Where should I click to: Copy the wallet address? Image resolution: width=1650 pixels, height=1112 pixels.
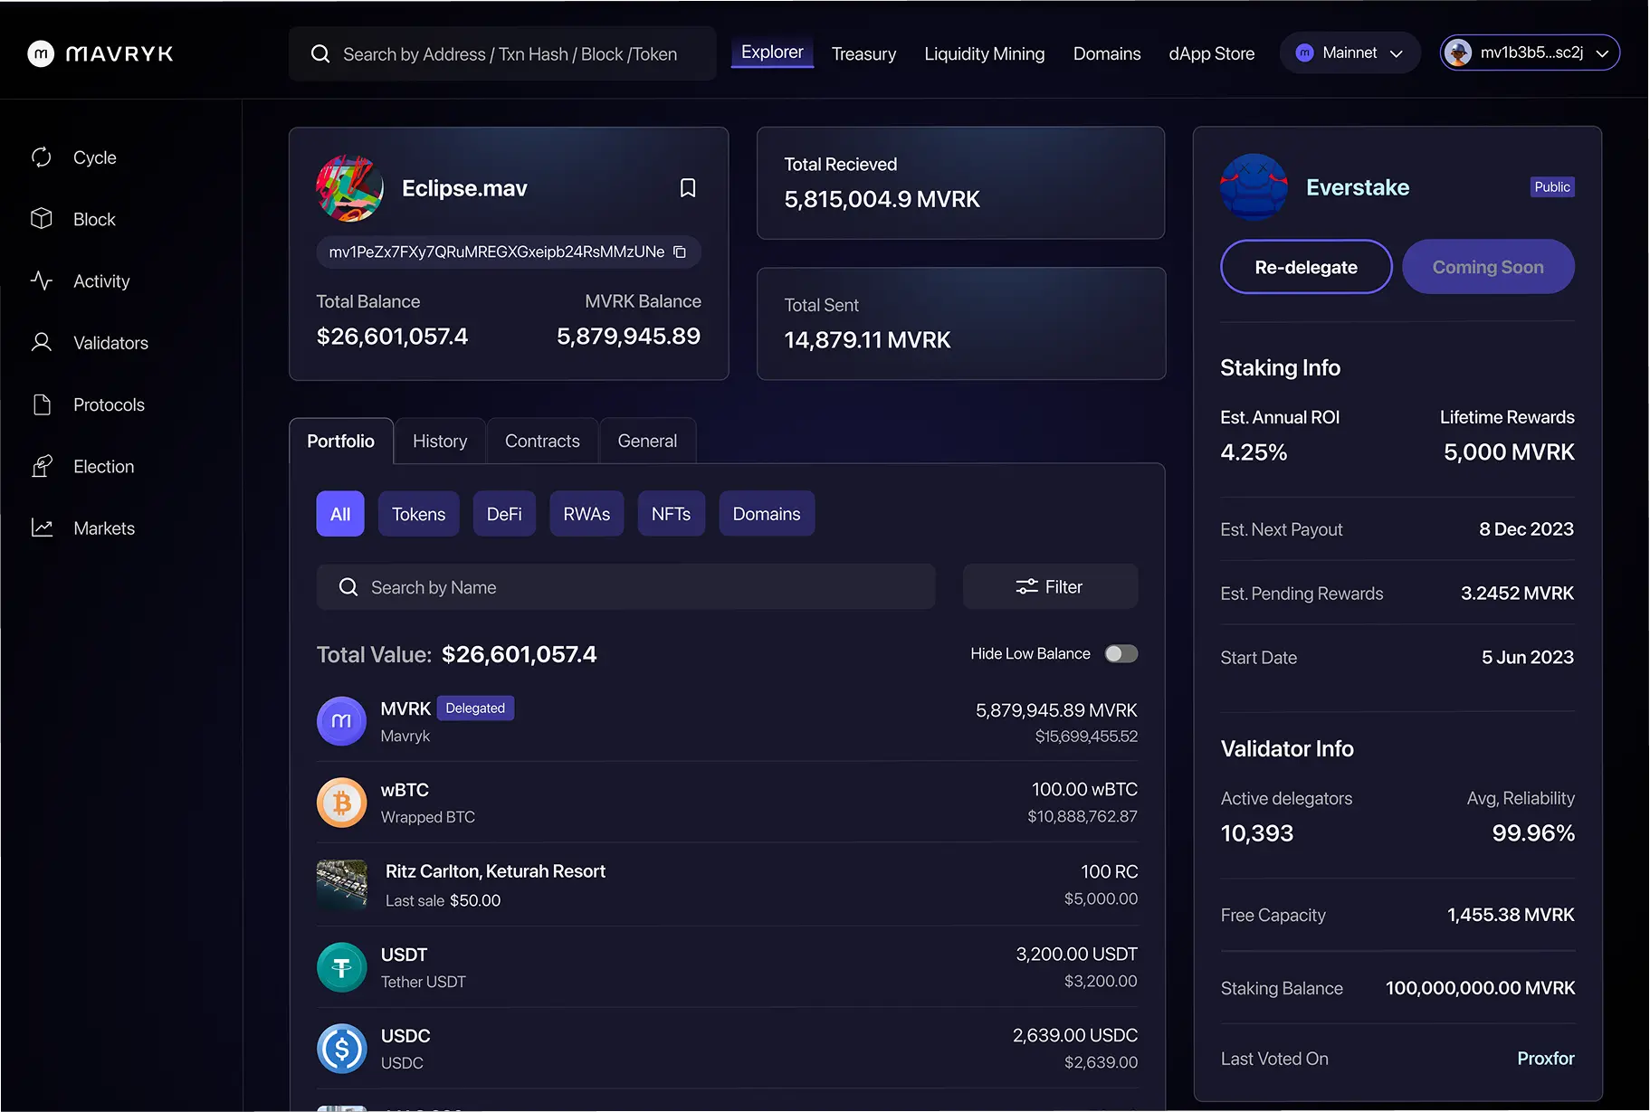680,252
